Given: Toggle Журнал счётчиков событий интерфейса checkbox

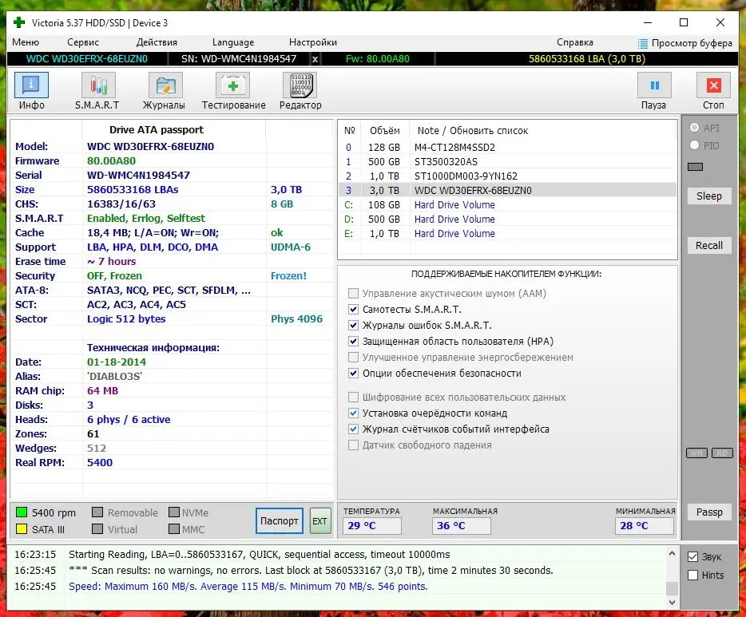Looking at the screenshot, I should tap(353, 429).
